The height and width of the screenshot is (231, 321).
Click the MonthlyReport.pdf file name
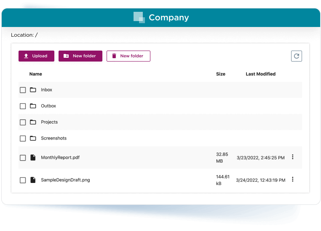click(60, 158)
